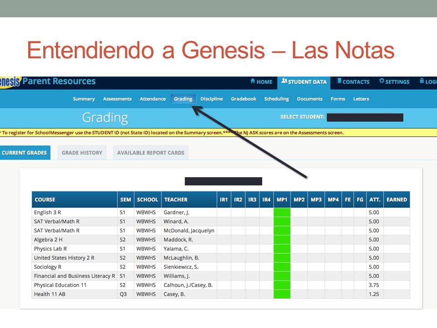
Task: Click the yellow SchoolMessenger notice banner
Action: tap(218, 133)
